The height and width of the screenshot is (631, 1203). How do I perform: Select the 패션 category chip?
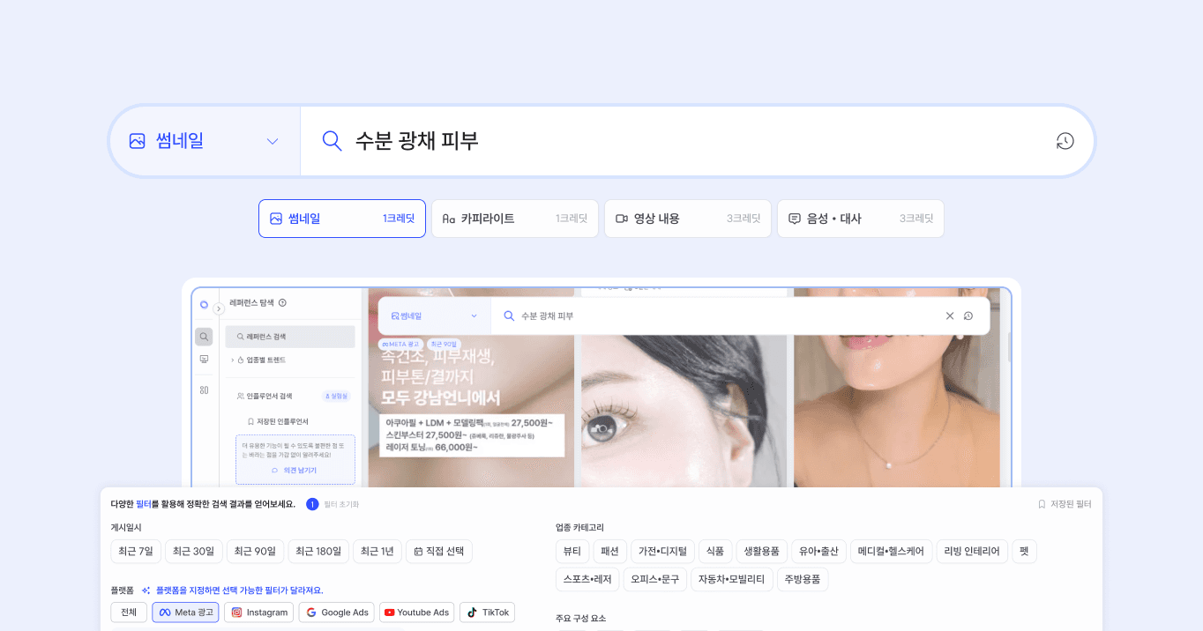pos(610,552)
